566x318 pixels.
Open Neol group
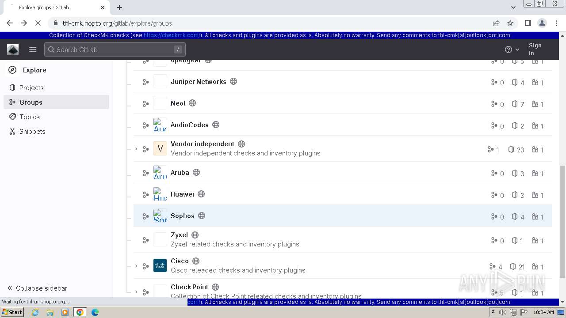coord(178,103)
